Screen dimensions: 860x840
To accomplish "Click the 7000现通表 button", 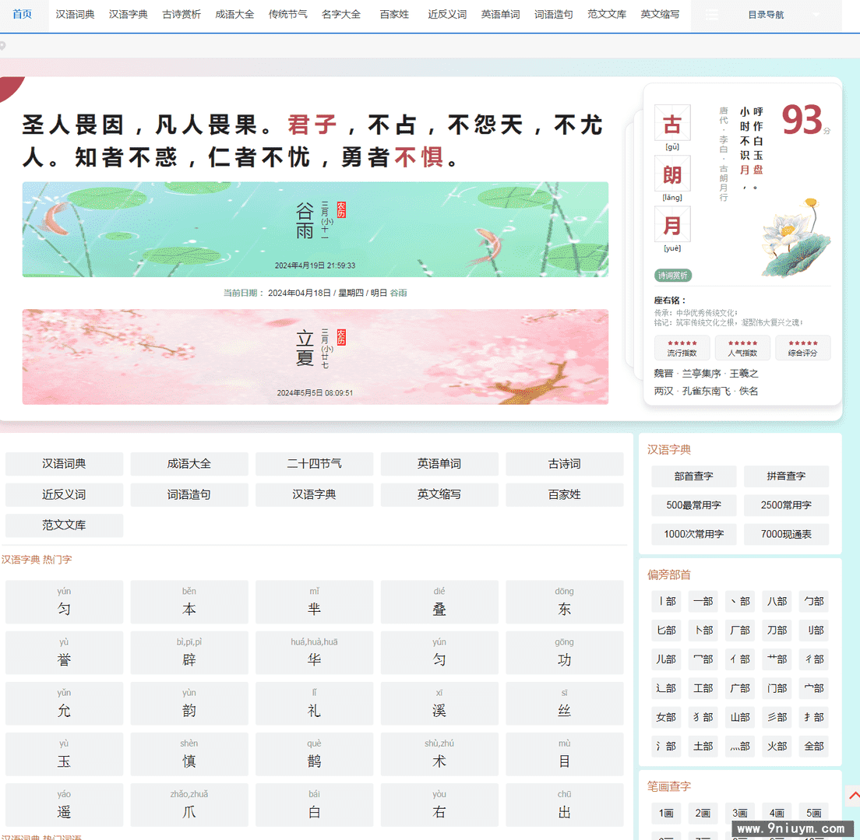I will 787,534.
